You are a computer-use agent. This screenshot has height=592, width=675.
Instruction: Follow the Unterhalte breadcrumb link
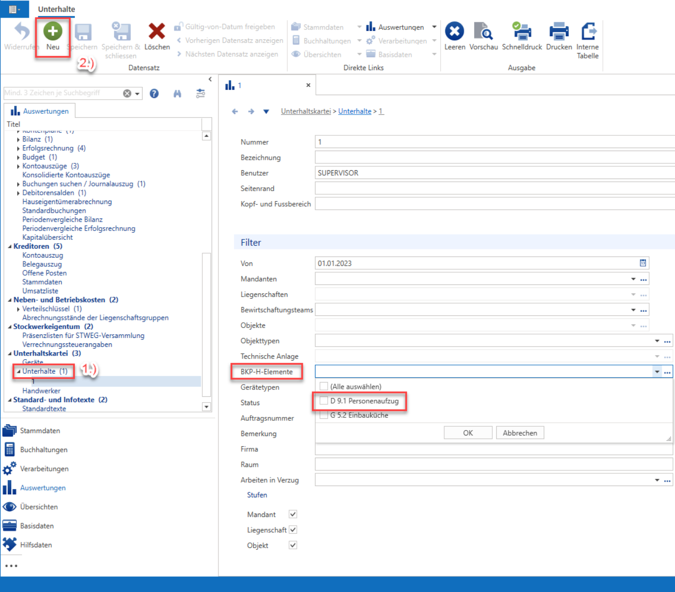coord(355,111)
